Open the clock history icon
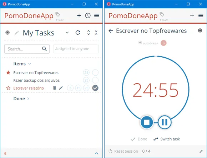This screenshot has width=207, height=158. (88, 15)
